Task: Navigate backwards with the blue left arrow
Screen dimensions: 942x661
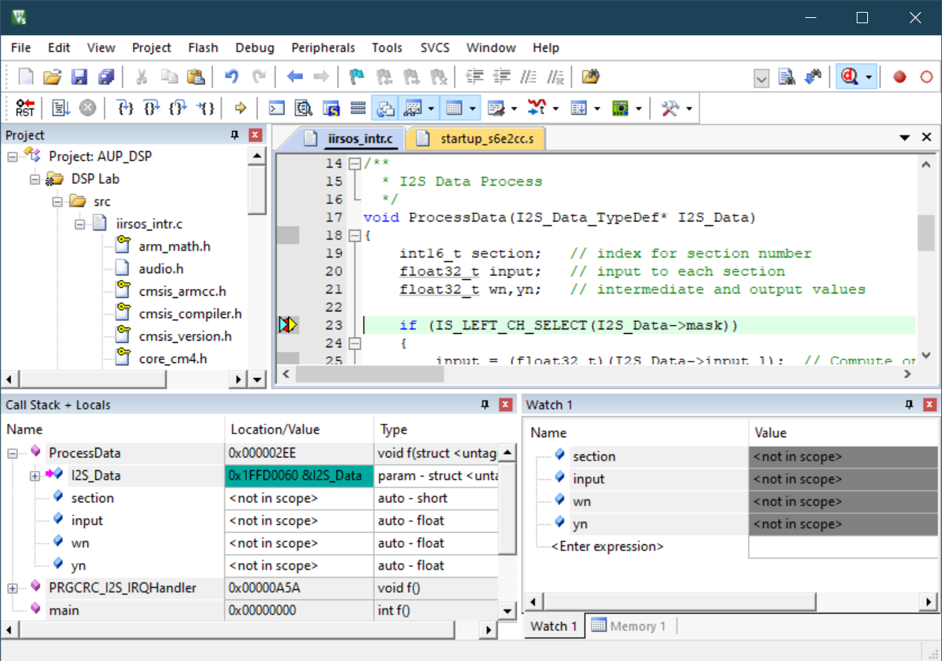Action: 295,77
